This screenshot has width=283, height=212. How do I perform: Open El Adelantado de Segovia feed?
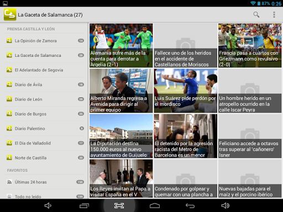(44, 70)
